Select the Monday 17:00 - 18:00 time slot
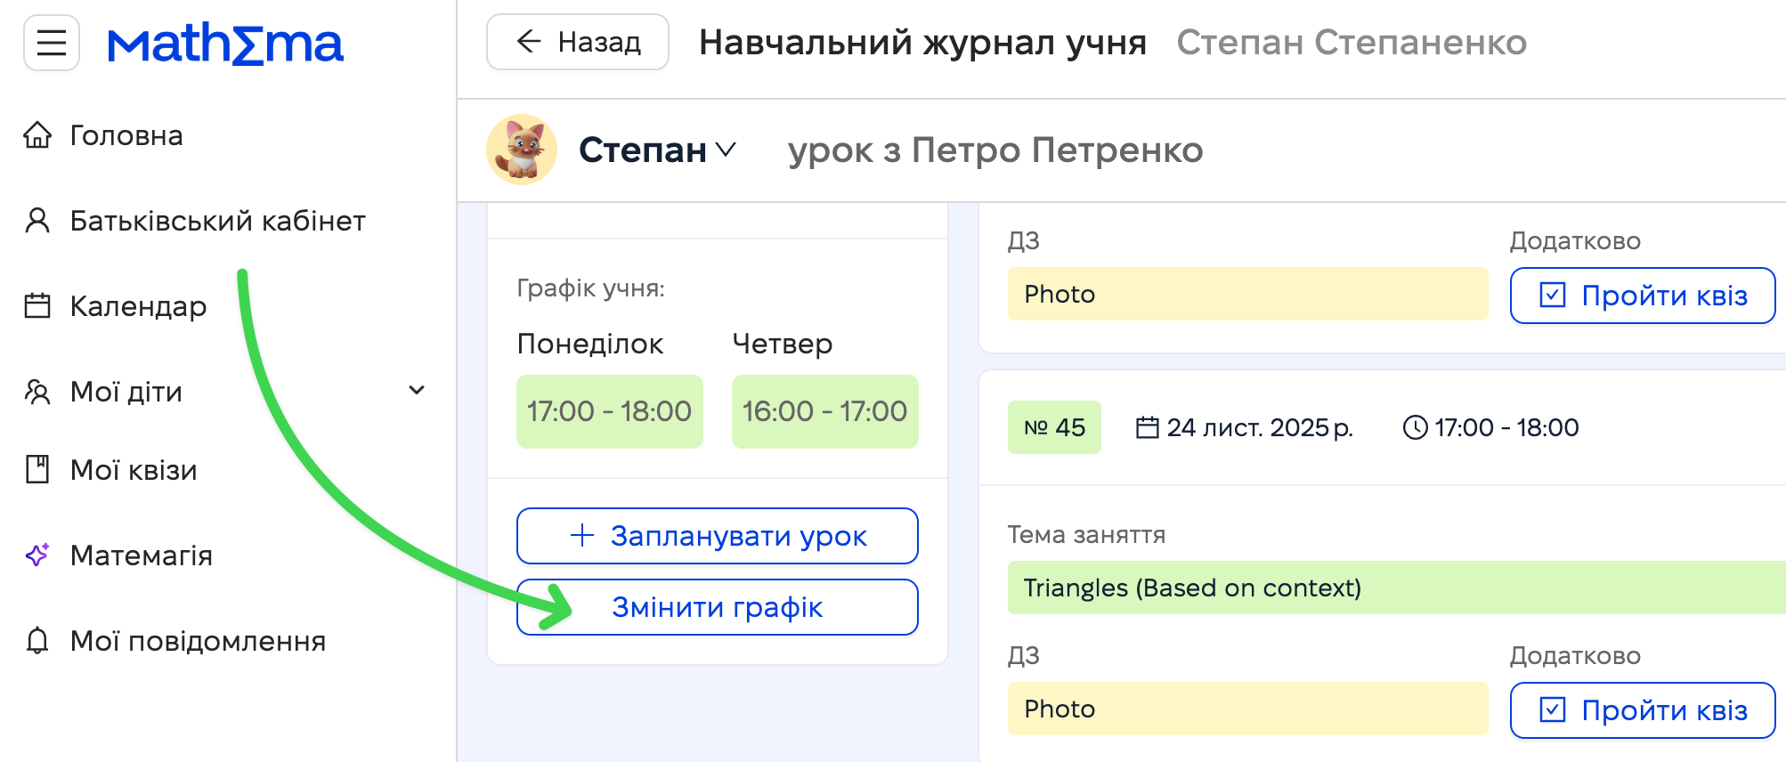This screenshot has width=1786, height=762. point(610,411)
